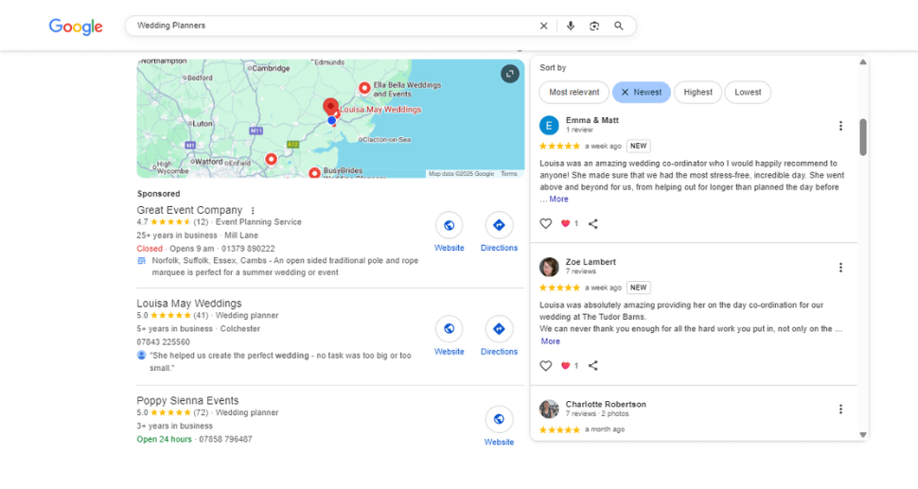Get directions to Great Event Company
Viewport: 918px width, 489px height.
pos(499,225)
